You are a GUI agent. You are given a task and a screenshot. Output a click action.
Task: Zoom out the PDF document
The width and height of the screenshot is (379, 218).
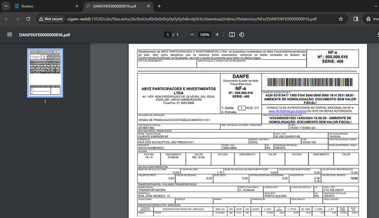point(192,35)
